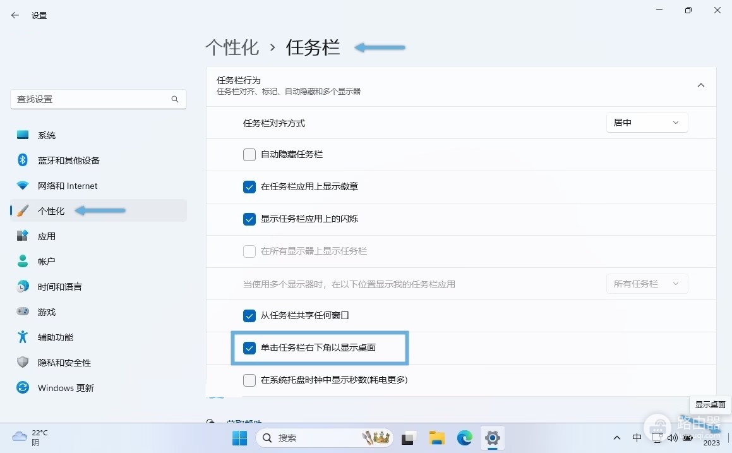Open the 帐户 settings category

tap(99, 261)
